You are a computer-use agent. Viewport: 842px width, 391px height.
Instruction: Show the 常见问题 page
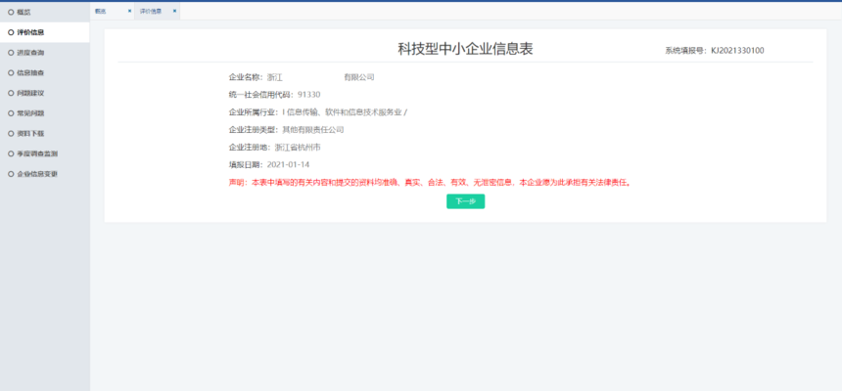44,113
